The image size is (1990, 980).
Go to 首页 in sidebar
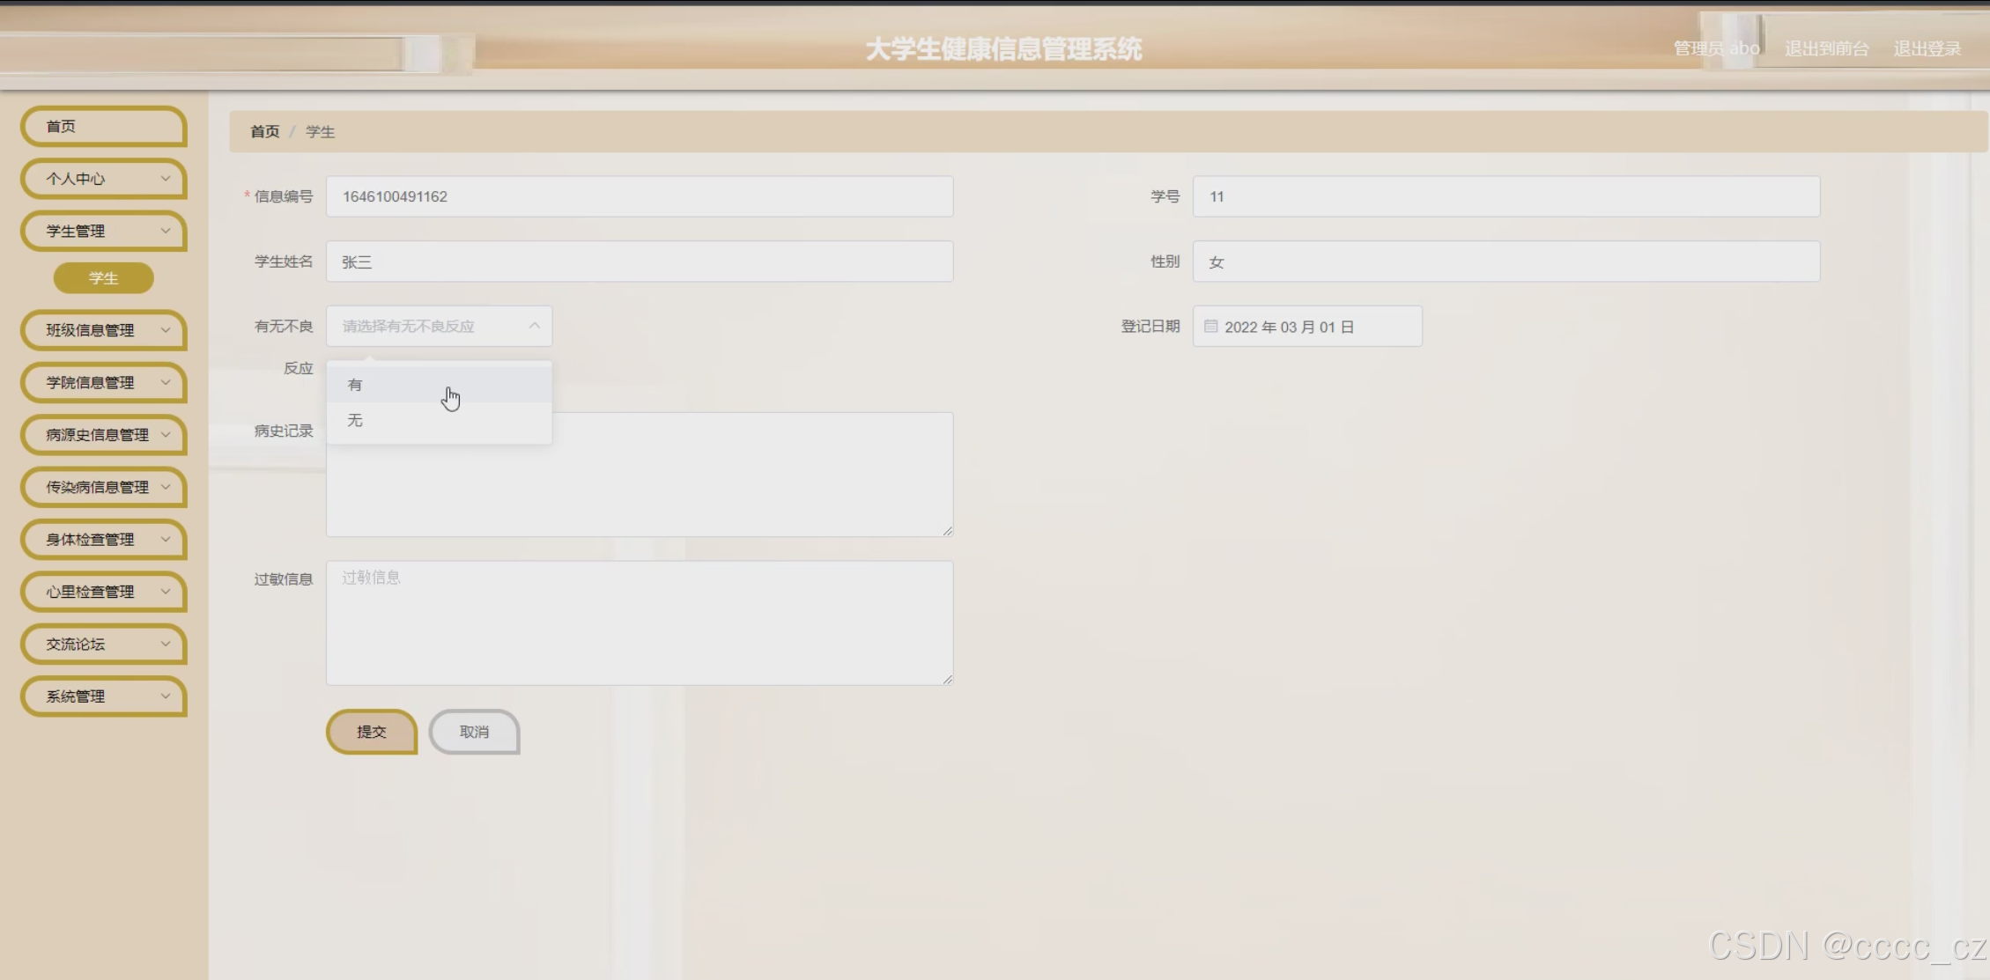coord(103,127)
